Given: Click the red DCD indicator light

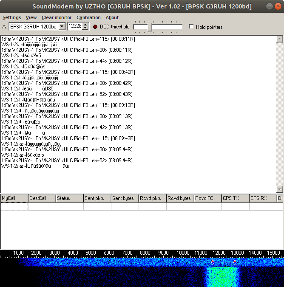Looking at the screenshot, I should coord(95,27).
